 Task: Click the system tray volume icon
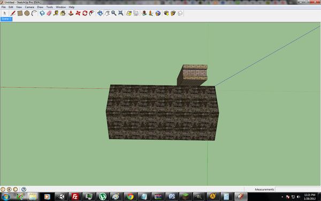click(x=299, y=197)
